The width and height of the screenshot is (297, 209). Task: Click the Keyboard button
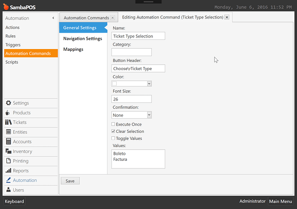[x=14, y=201]
